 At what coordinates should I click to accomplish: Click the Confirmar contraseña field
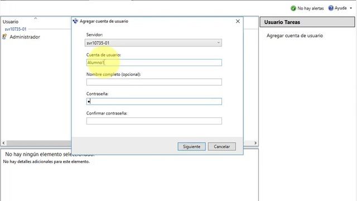click(x=154, y=121)
